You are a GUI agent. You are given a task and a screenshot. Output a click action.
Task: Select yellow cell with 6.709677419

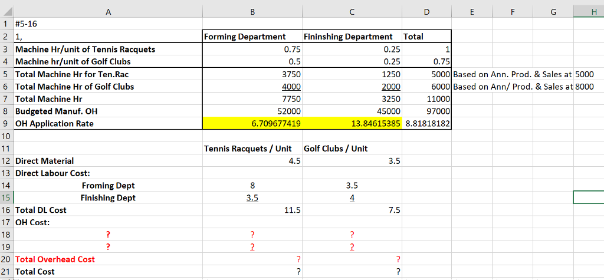point(252,124)
